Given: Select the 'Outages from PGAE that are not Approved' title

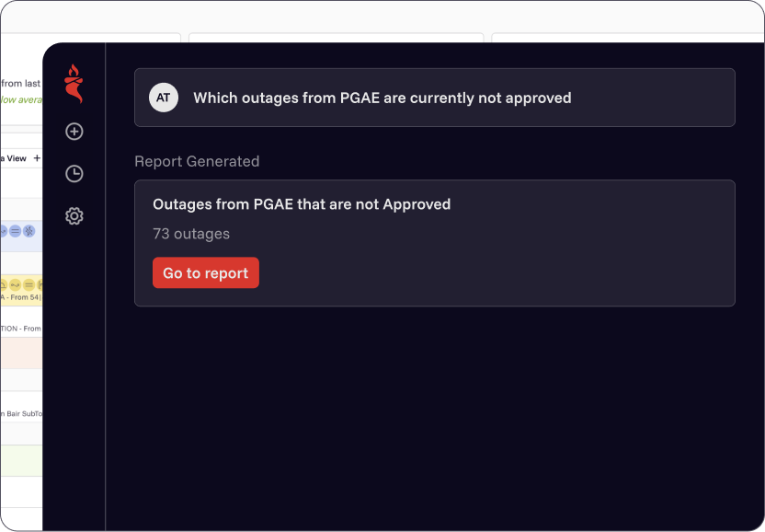Looking at the screenshot, I should 302,204.
